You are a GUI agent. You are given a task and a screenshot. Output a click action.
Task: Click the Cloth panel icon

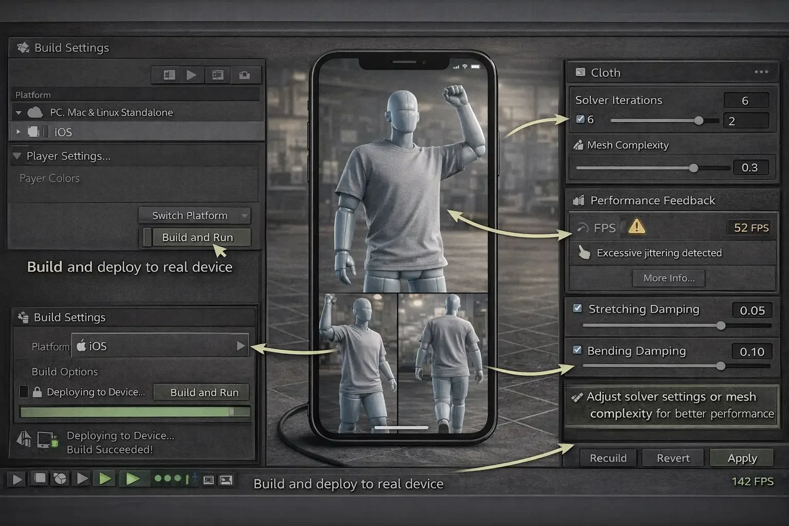(x=580, y=72)
